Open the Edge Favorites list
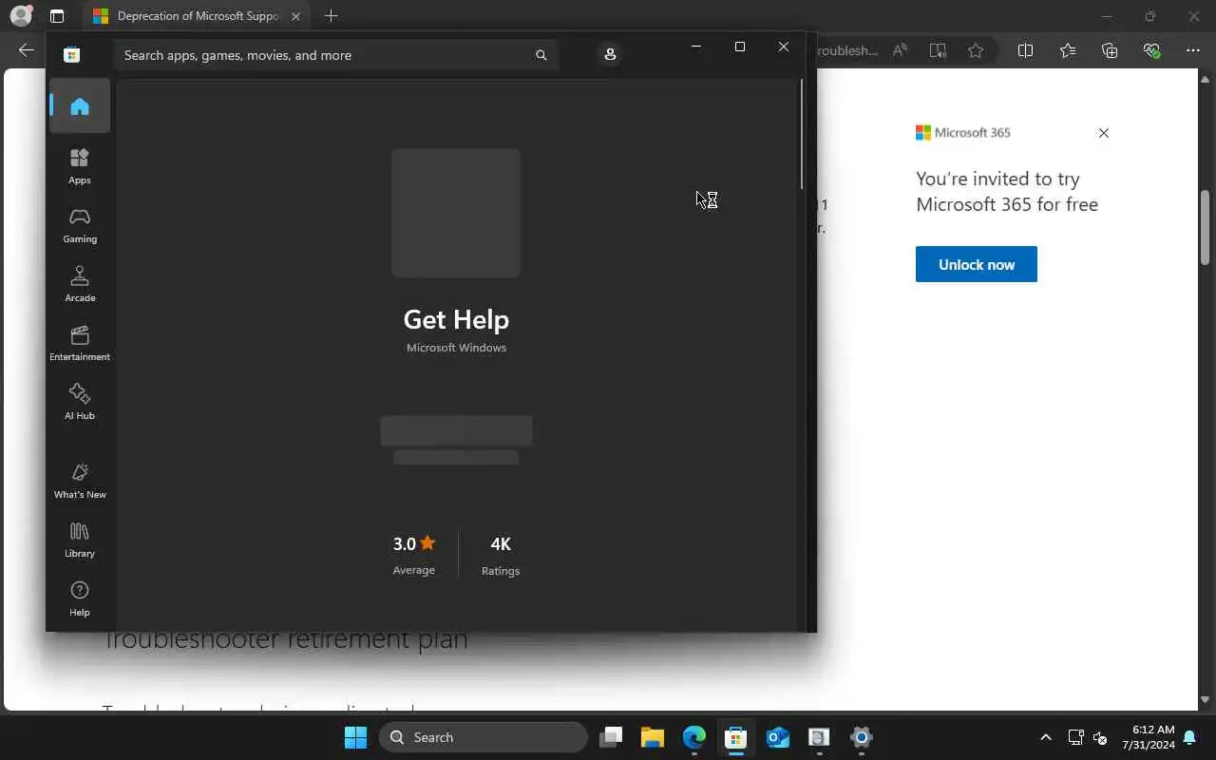The image size is (1216, 760). tap(1068, 50)
